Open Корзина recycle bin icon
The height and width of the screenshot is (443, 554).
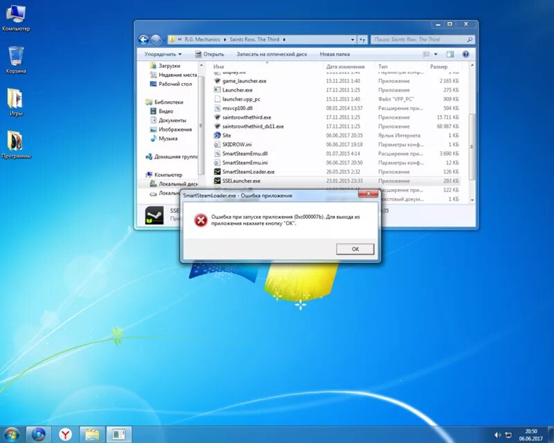click(x=16, y=60)
